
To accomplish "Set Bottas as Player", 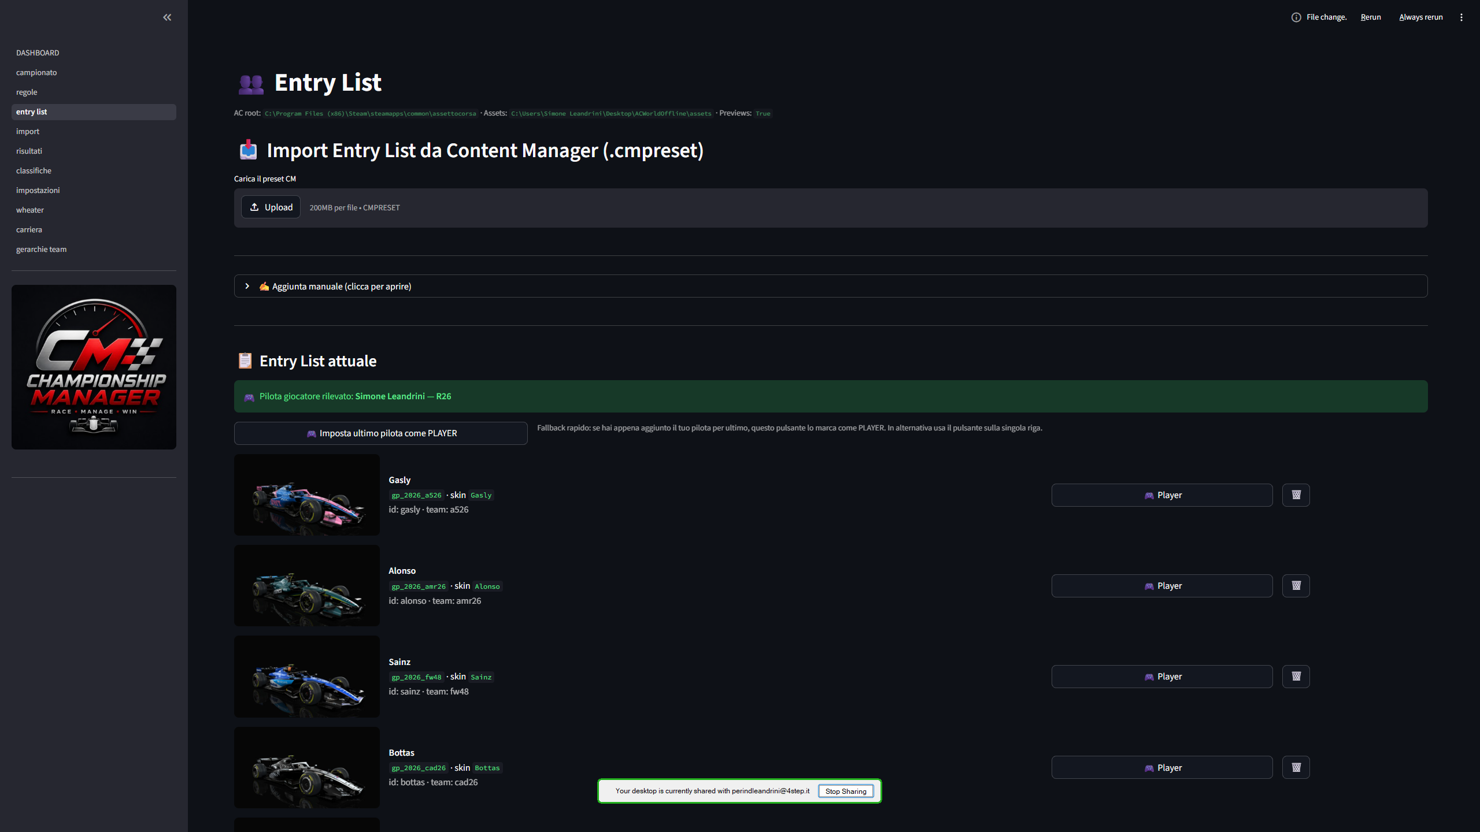I will coord(1161,767).
